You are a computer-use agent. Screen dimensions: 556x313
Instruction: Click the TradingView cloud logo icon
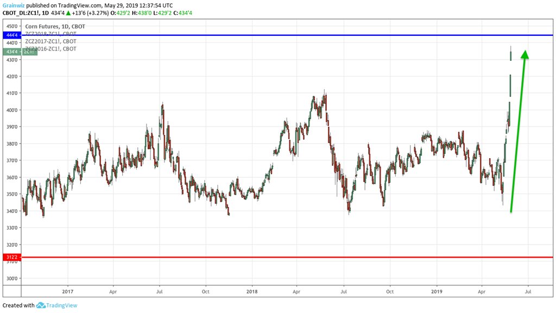click(41, 305)
